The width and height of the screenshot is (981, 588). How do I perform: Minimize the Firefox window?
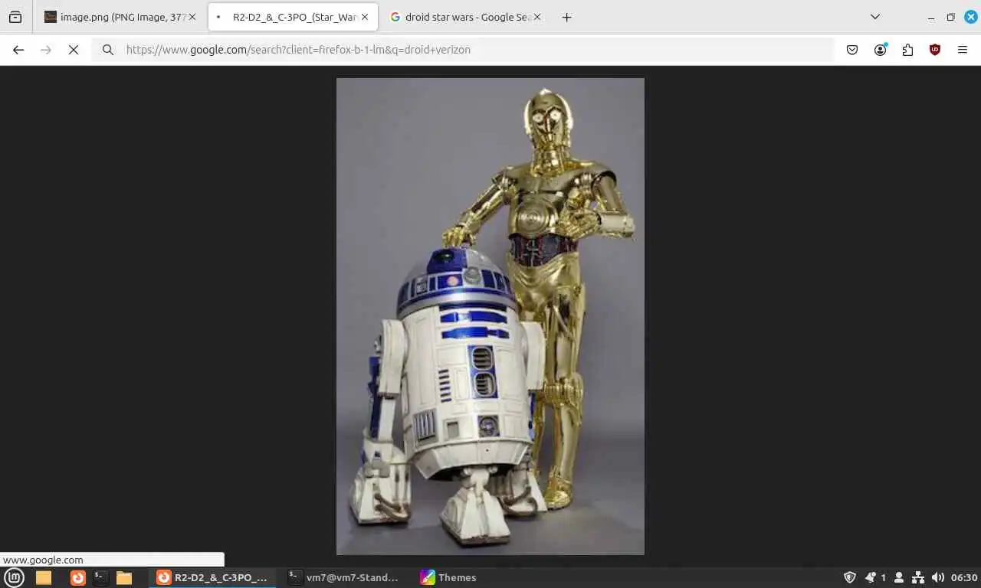click(x=931, y=17)
